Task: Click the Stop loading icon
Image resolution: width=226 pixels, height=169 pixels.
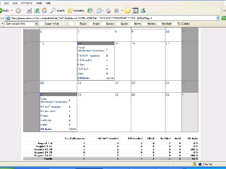Action: [x=29, y=10]
